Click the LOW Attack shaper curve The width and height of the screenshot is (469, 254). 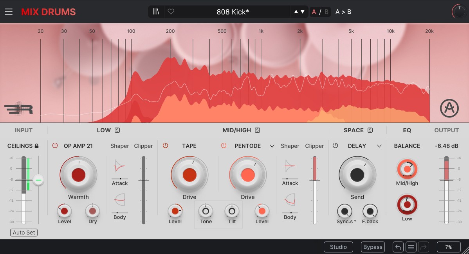(x=120, y=166)
